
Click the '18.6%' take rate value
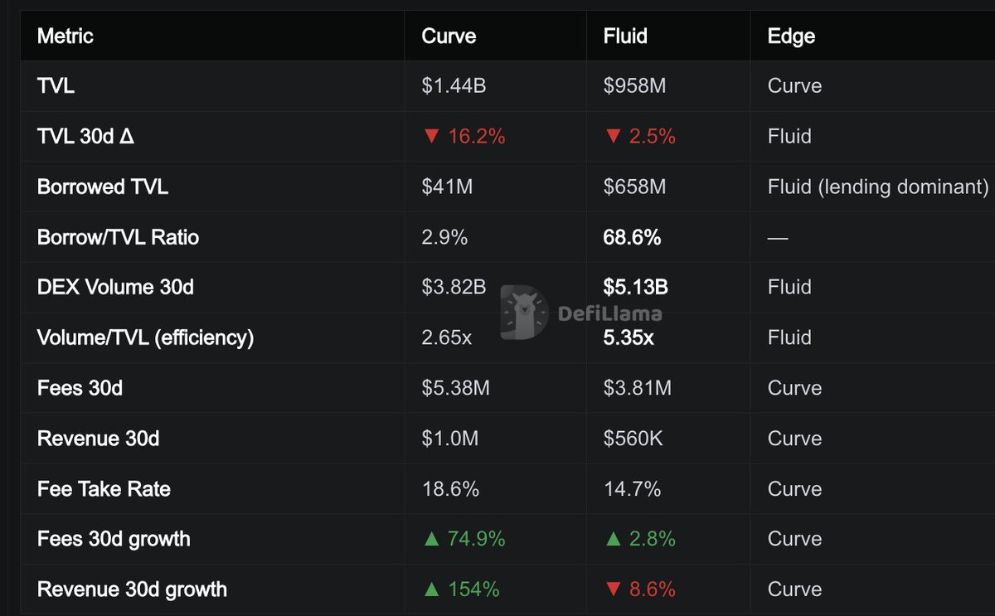tap(450, 489)
